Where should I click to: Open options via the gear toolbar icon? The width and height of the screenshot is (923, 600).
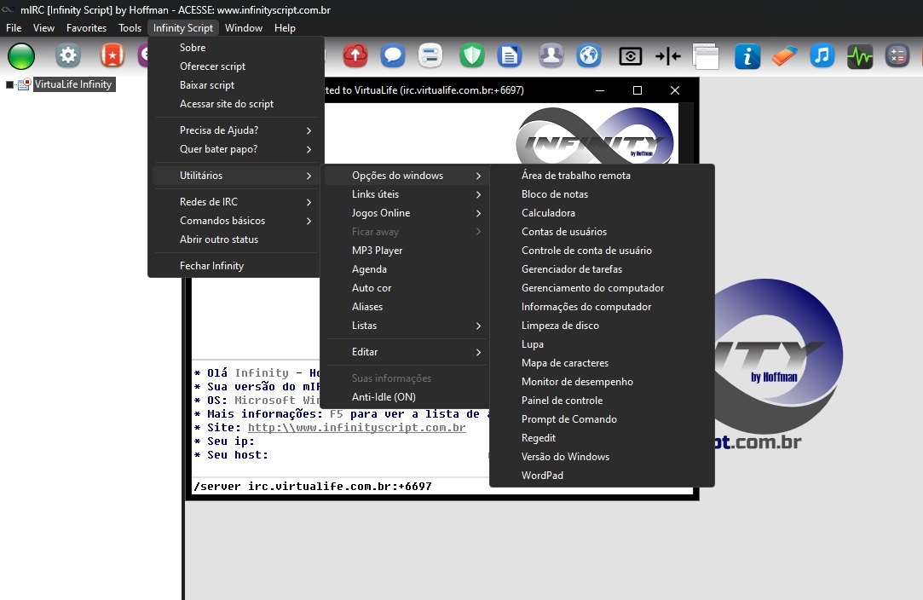click(x=68, y=56)
